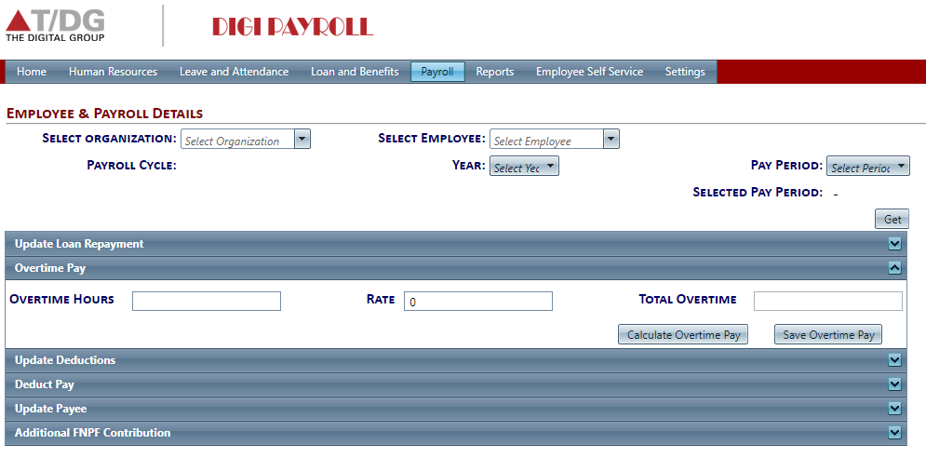
Task: Click the Update Loan Repayment header text
Action: click(x=79, y=244)
